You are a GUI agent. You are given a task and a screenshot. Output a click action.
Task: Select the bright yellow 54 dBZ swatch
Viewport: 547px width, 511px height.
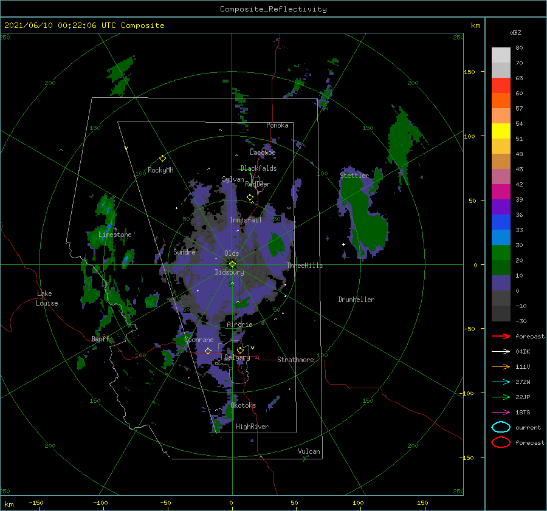click(501, 131)
